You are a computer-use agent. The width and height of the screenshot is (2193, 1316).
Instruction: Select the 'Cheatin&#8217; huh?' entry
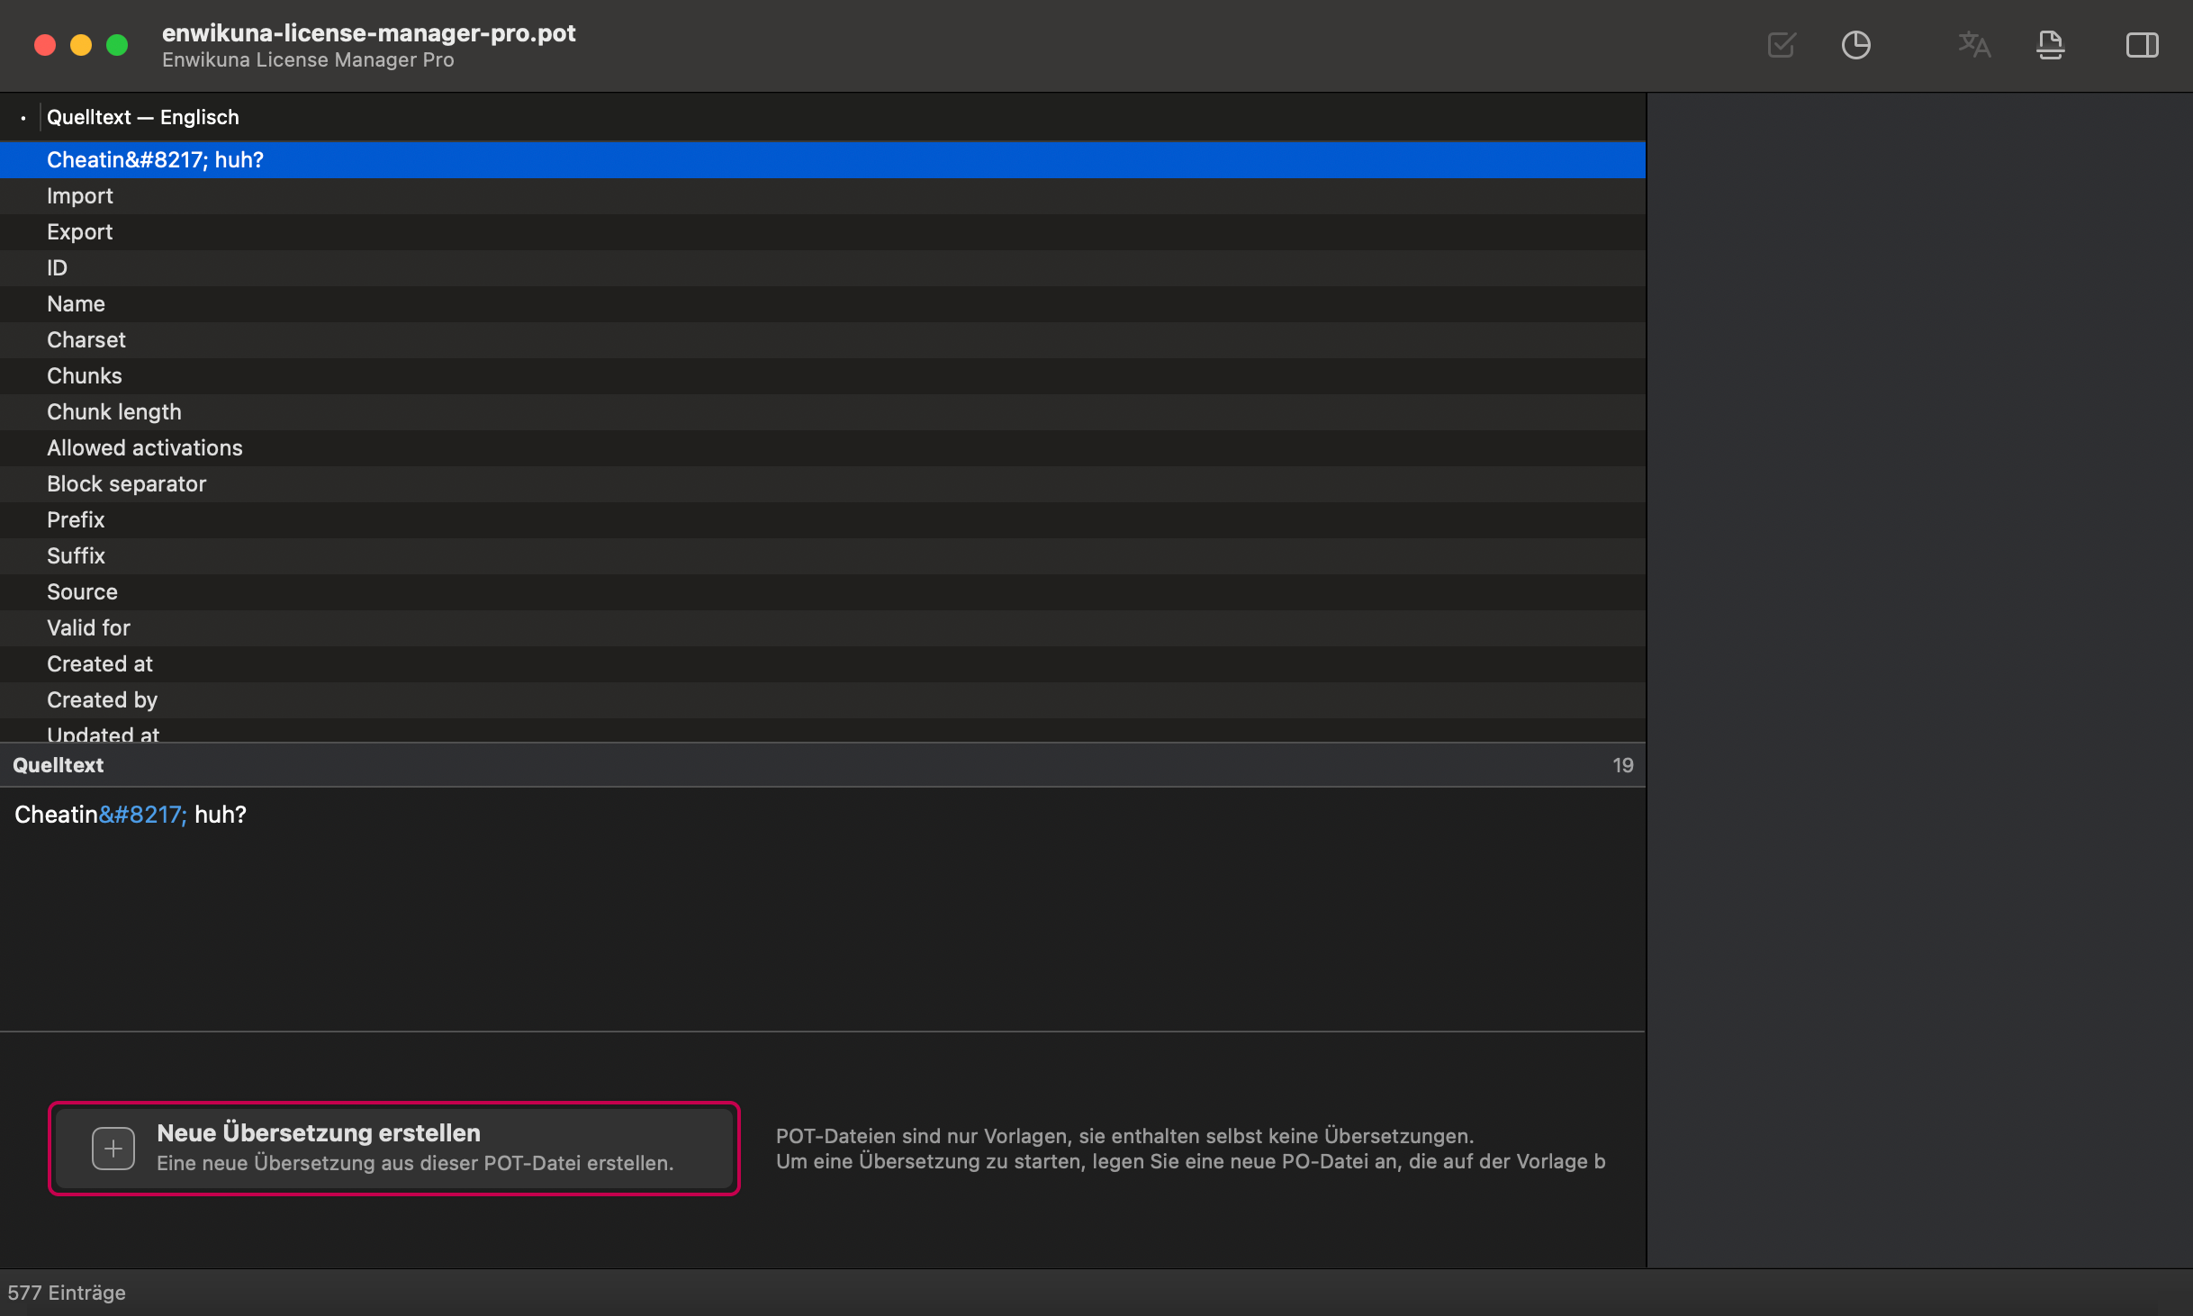[x=823, y=160]
